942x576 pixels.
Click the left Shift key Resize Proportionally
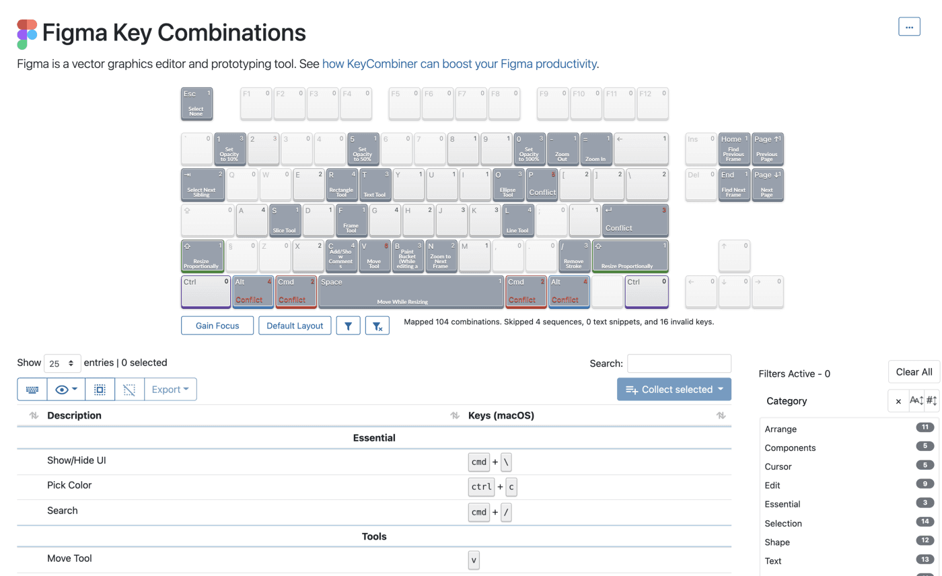click(x=203, y=256)
